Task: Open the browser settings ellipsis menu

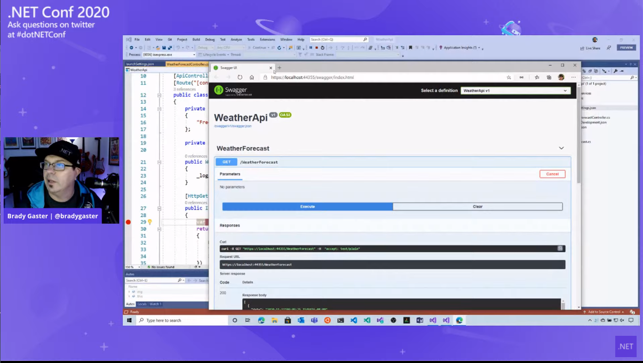Action: click(574, 77)
